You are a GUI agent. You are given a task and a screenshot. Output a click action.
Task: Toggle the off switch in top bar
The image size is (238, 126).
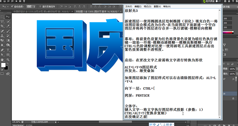[218, 1]
